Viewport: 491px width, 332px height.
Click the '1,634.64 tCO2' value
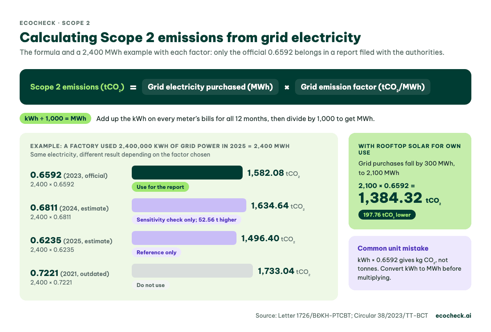coord(277,206)
